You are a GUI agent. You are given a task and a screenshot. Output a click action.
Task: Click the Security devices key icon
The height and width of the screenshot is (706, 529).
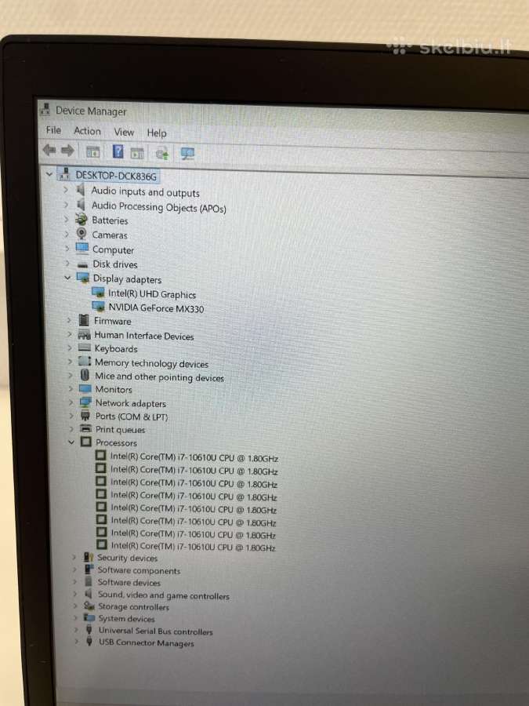[88, 557]
